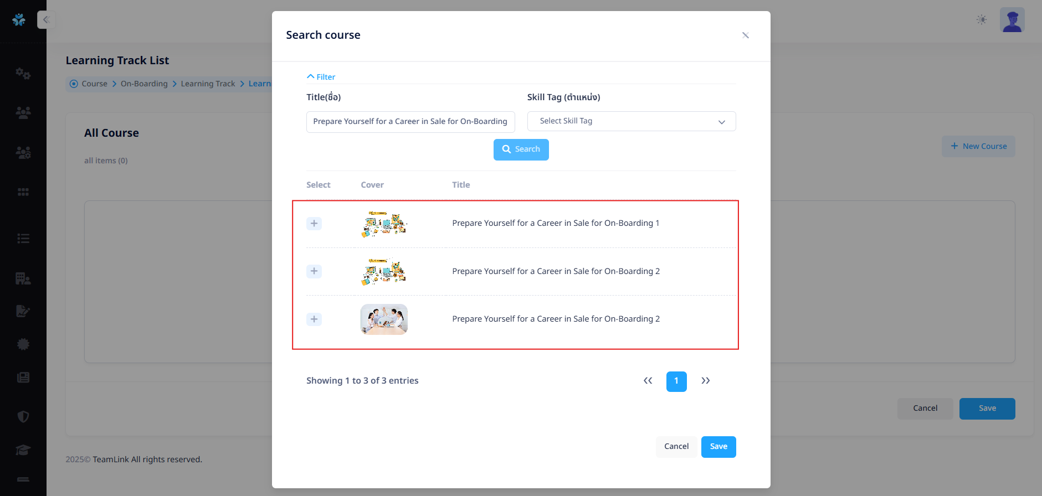The width and height of the screenshot is (1042, 496).
Task: Add the On-Boarding 1 course with plus
Action: click(314, 224)
